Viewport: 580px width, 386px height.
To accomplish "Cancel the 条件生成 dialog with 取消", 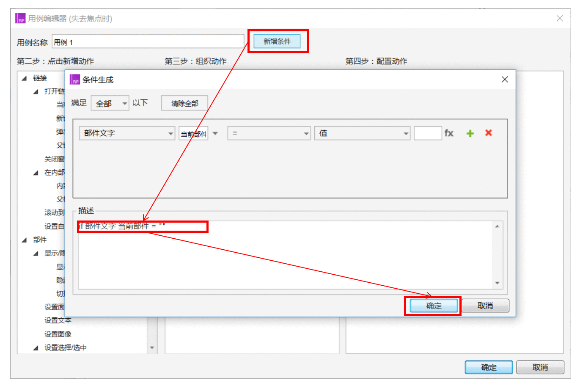I will point(485,306).
